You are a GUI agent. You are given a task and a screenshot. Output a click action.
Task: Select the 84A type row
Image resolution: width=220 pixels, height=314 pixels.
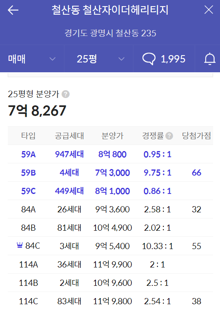[x=110, y=209]
